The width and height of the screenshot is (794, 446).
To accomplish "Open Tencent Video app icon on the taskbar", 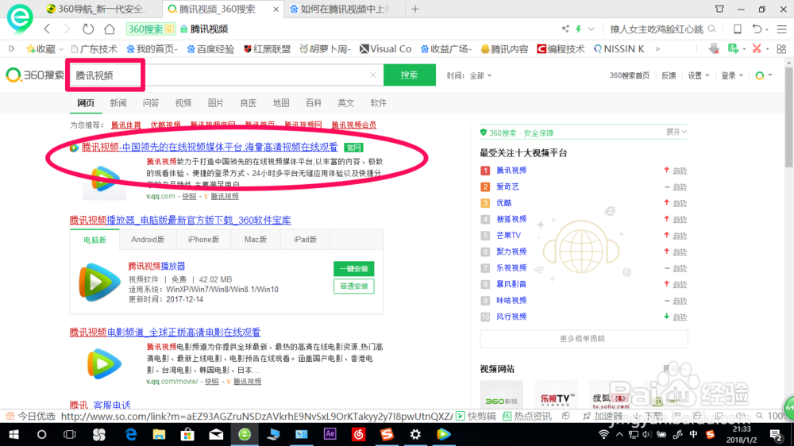I will [444, 434].
